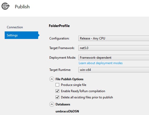Click the Produce single file label
Image resolution: width=149 pixels, height=115 pixels.
click(x=74, y=85)
